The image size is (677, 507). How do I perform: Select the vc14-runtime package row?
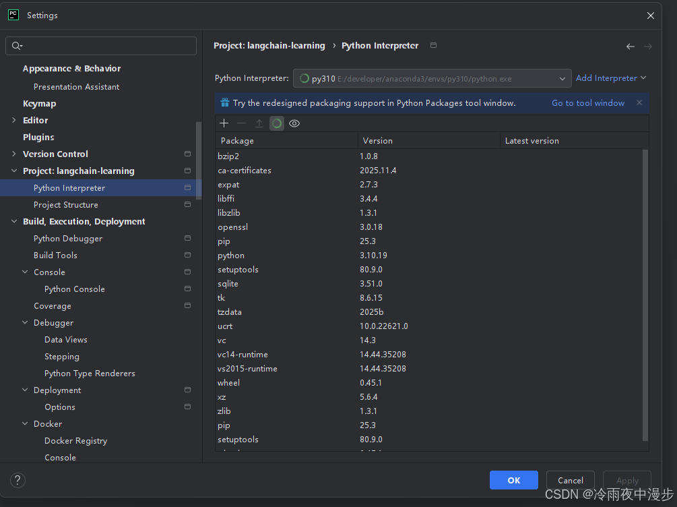(429, 355)
